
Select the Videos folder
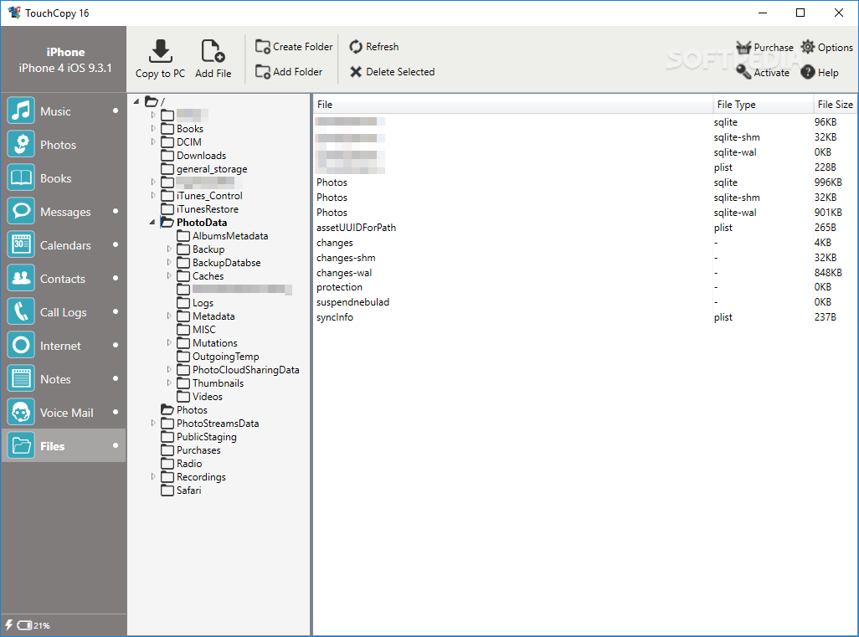pos(200,396)
